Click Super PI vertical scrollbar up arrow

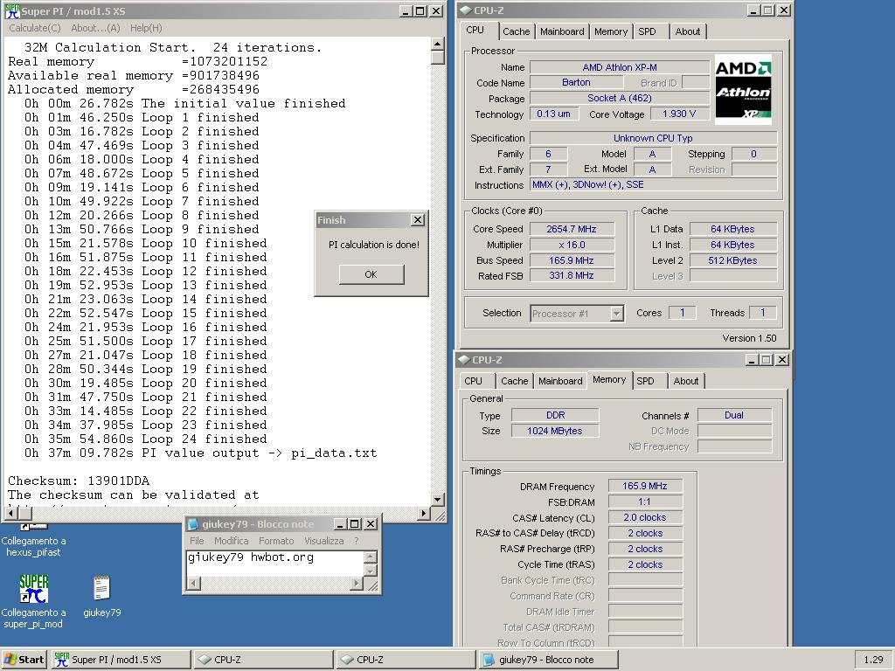coord(437,44)
